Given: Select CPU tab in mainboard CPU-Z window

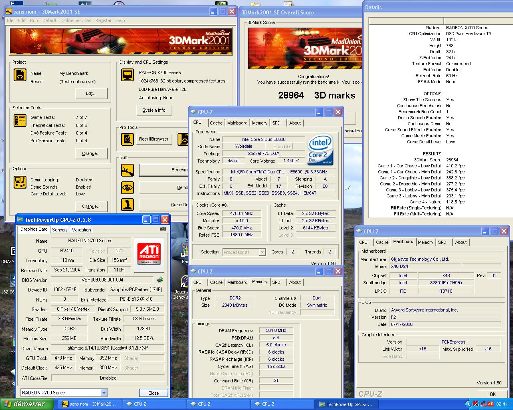Looking at the screenshot, I should pos(363,242).
